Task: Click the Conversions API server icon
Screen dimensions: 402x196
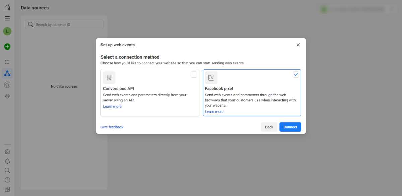Action: coord(109,78)
